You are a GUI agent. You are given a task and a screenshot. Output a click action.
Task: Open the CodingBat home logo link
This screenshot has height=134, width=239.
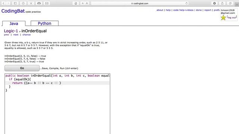[x=13, y=11]
